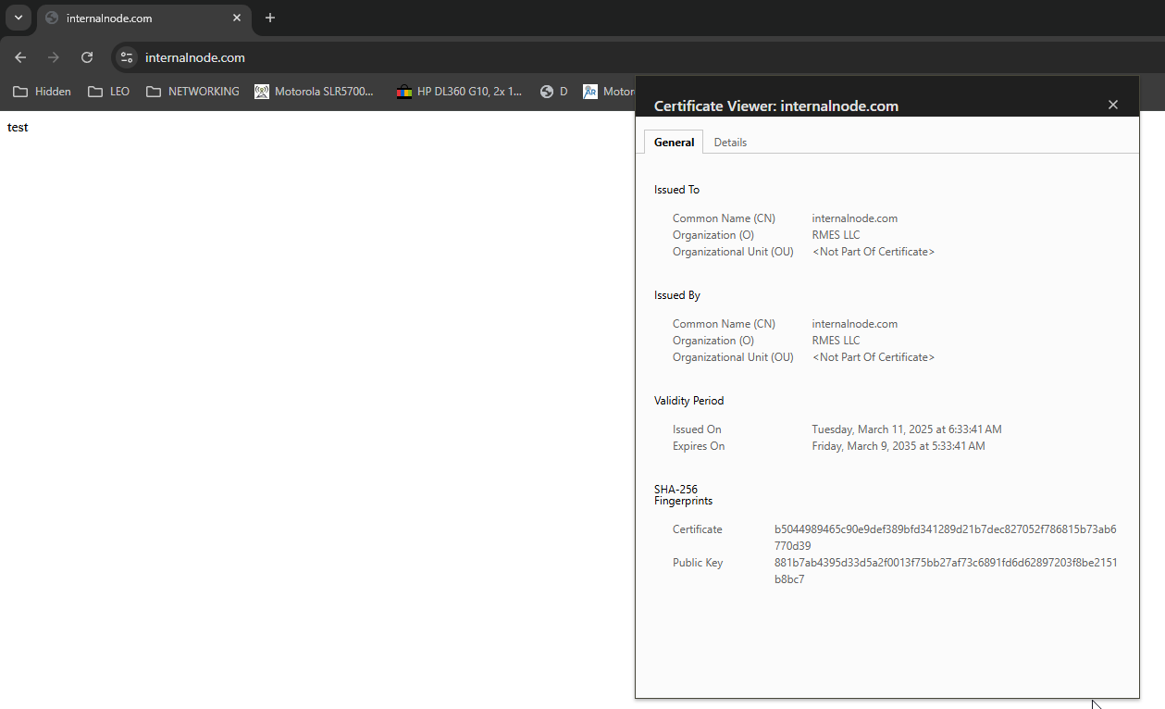1165x709 pixels.
Task: Switch to the General tab in Certificate Viewer
Action: click(674, 142)
